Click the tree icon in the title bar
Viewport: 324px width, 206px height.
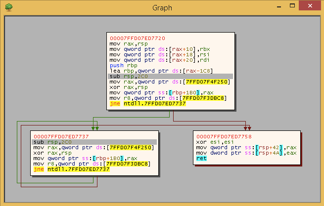click(x=8, y=7)
